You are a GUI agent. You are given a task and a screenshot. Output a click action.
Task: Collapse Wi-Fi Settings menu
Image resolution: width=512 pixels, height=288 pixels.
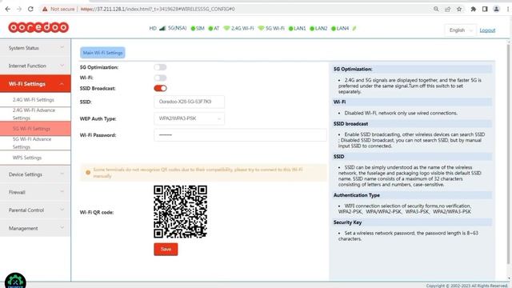[x=35, y=84]
